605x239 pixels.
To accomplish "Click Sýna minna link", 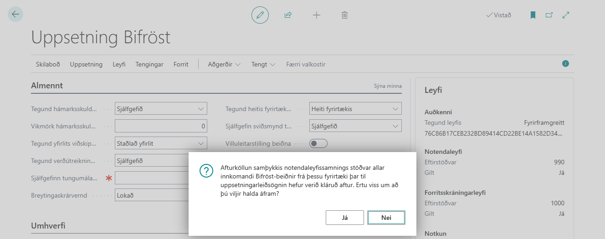I will pos(388,86).
